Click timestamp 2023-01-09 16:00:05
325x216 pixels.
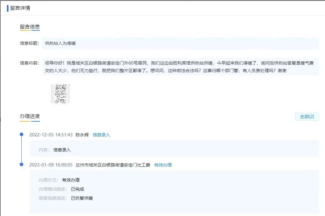51,165
